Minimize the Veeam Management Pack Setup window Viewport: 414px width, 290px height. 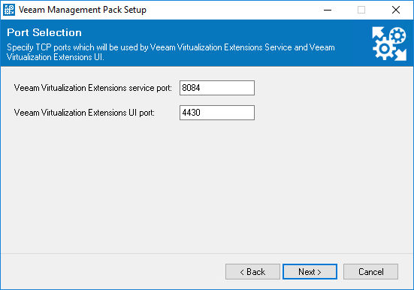pos(328,10)
